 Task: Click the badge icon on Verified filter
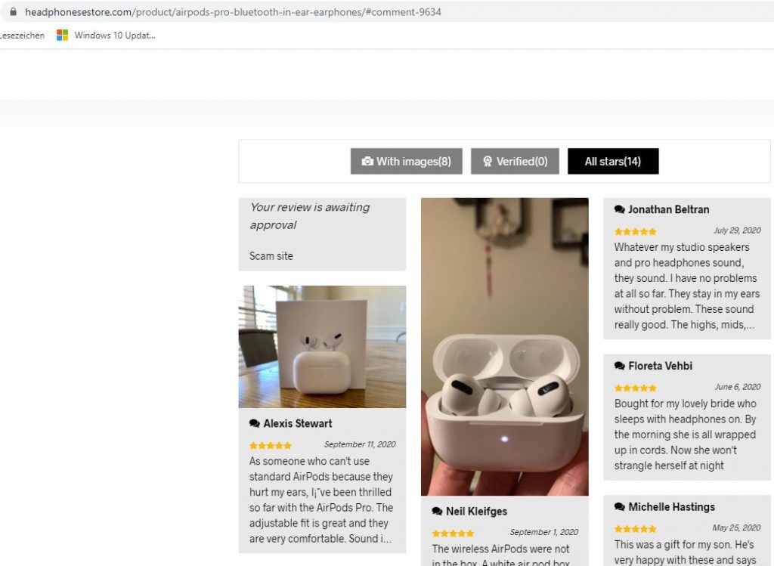pos(488,162)
